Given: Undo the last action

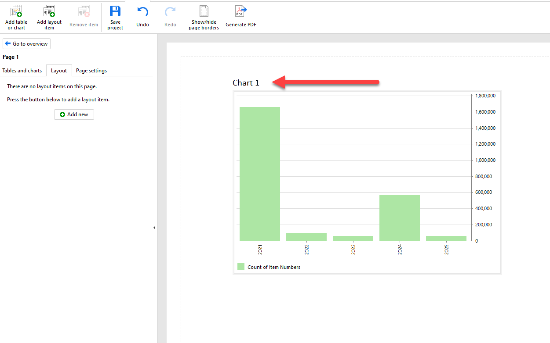Looking at the screenshot, I should (x=142, y=12).
